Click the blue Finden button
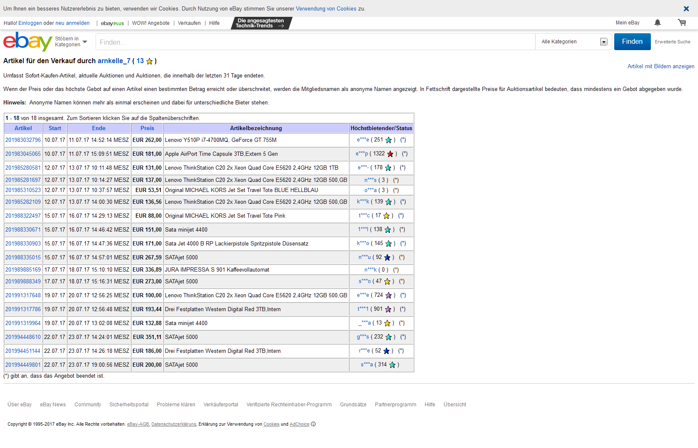Viewport: 698px width, 448px height. tap(632, 42)
